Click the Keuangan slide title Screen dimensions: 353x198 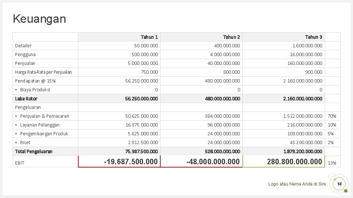pyautogui.click(x=39, y=19)
